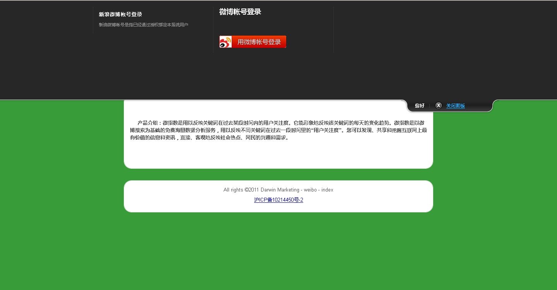
Task: Follow the 沪ICP备10214450号-2 ICP record link
Action: pyautogui.click(x=278, y=200)
